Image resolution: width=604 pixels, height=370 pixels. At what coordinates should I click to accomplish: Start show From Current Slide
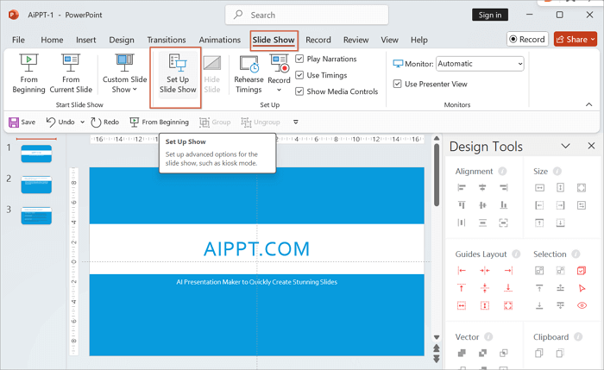click(71, 73)
